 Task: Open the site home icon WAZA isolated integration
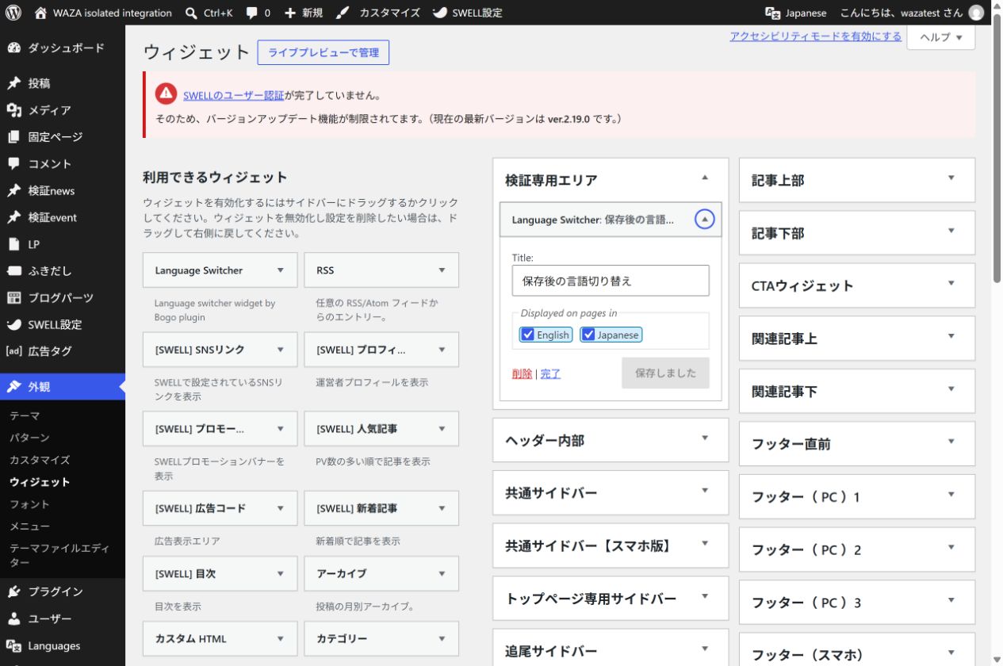tap(41, 13)
